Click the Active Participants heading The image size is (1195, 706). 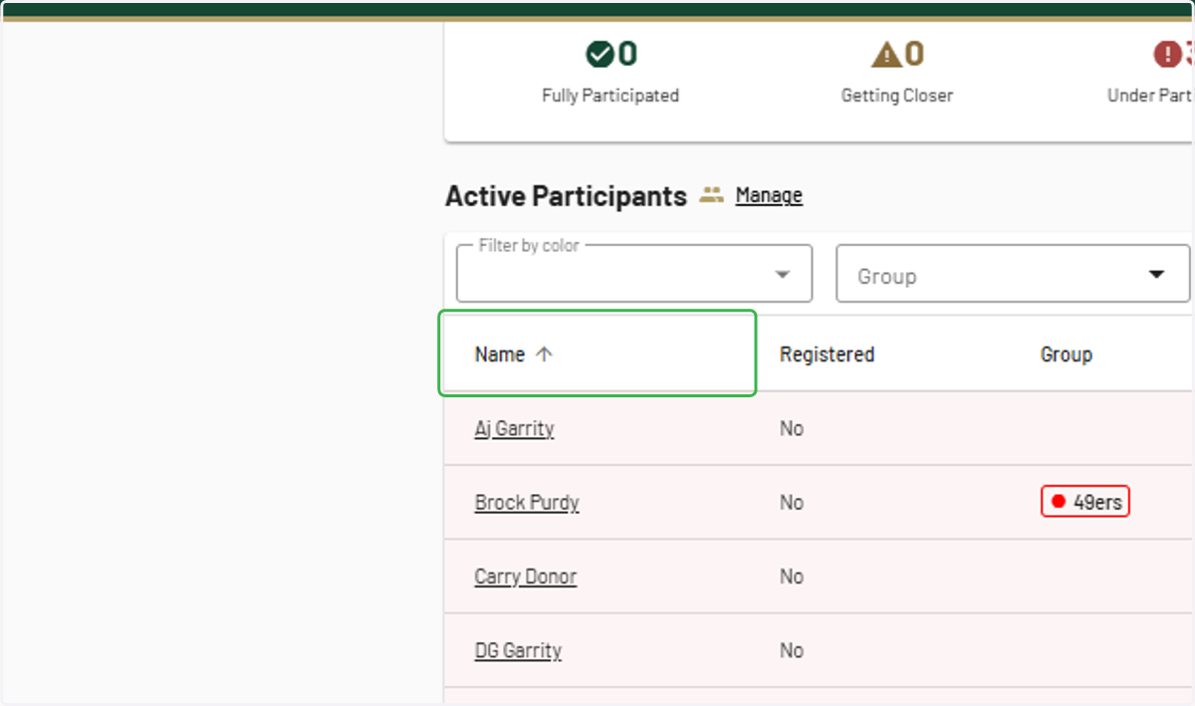pyautogui.click(x=566, y=196)
